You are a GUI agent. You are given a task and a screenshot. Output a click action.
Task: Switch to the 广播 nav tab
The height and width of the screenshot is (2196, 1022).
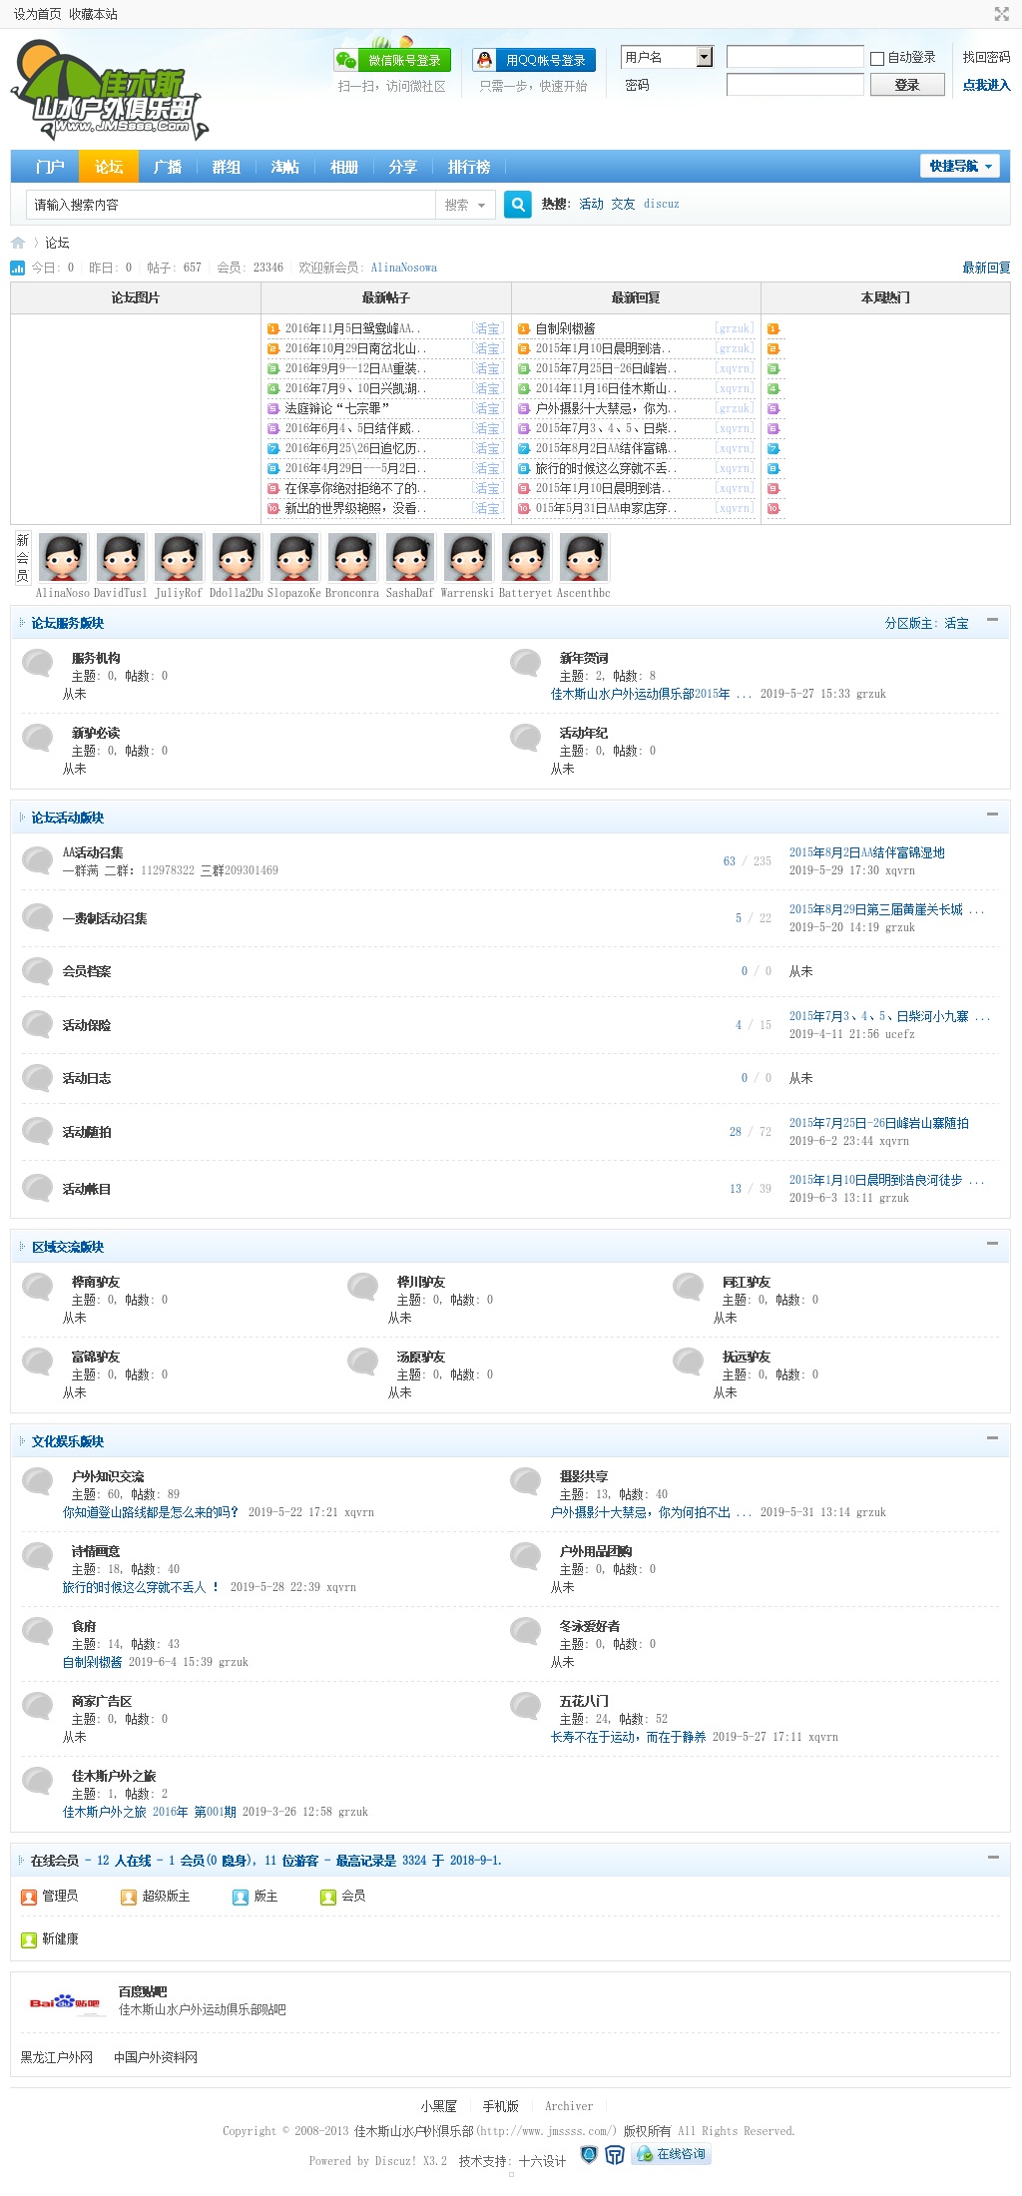tap(168, 167)
